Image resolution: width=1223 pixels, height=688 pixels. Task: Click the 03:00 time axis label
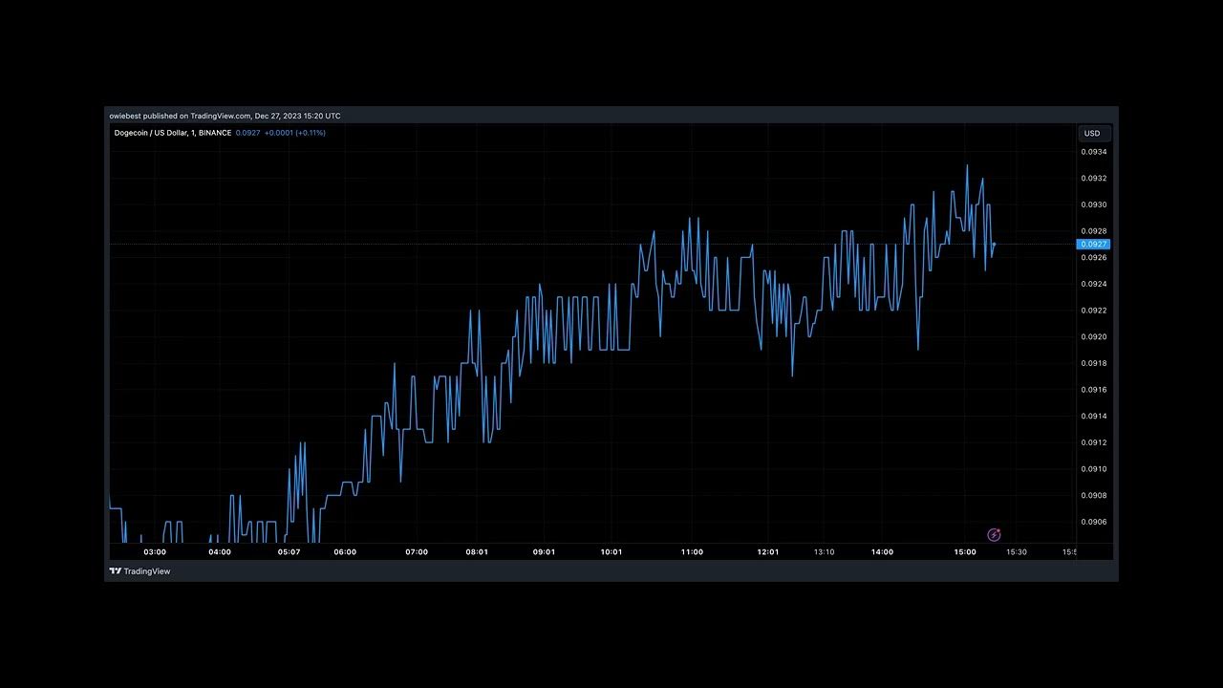[155, 552]
